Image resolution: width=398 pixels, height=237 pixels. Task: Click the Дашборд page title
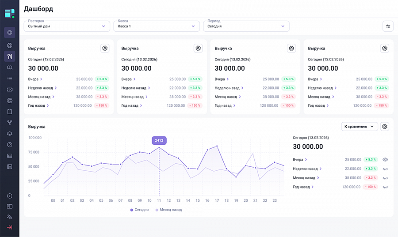coord(38,9)
